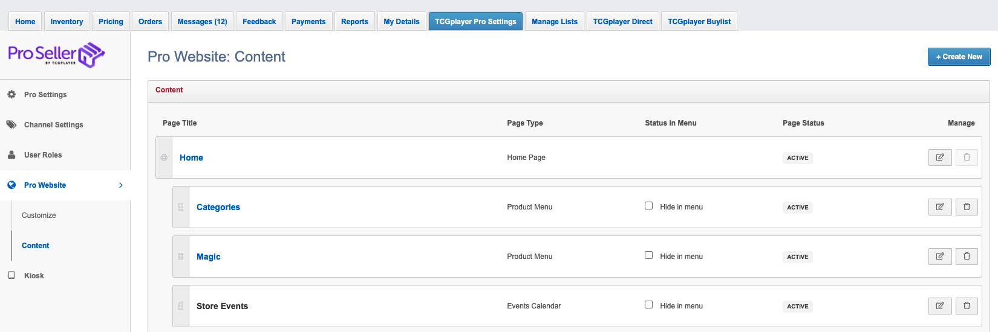The height and width of the screenshot is (332, 998).
Task: Collapse the Pro Website chevron arrow
Action: [x=121, y=185]
